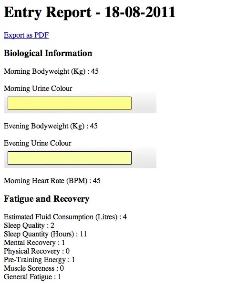
Task: Click the Mental Recovery entry
Action: pyautogui.click(x=34, y=243)
